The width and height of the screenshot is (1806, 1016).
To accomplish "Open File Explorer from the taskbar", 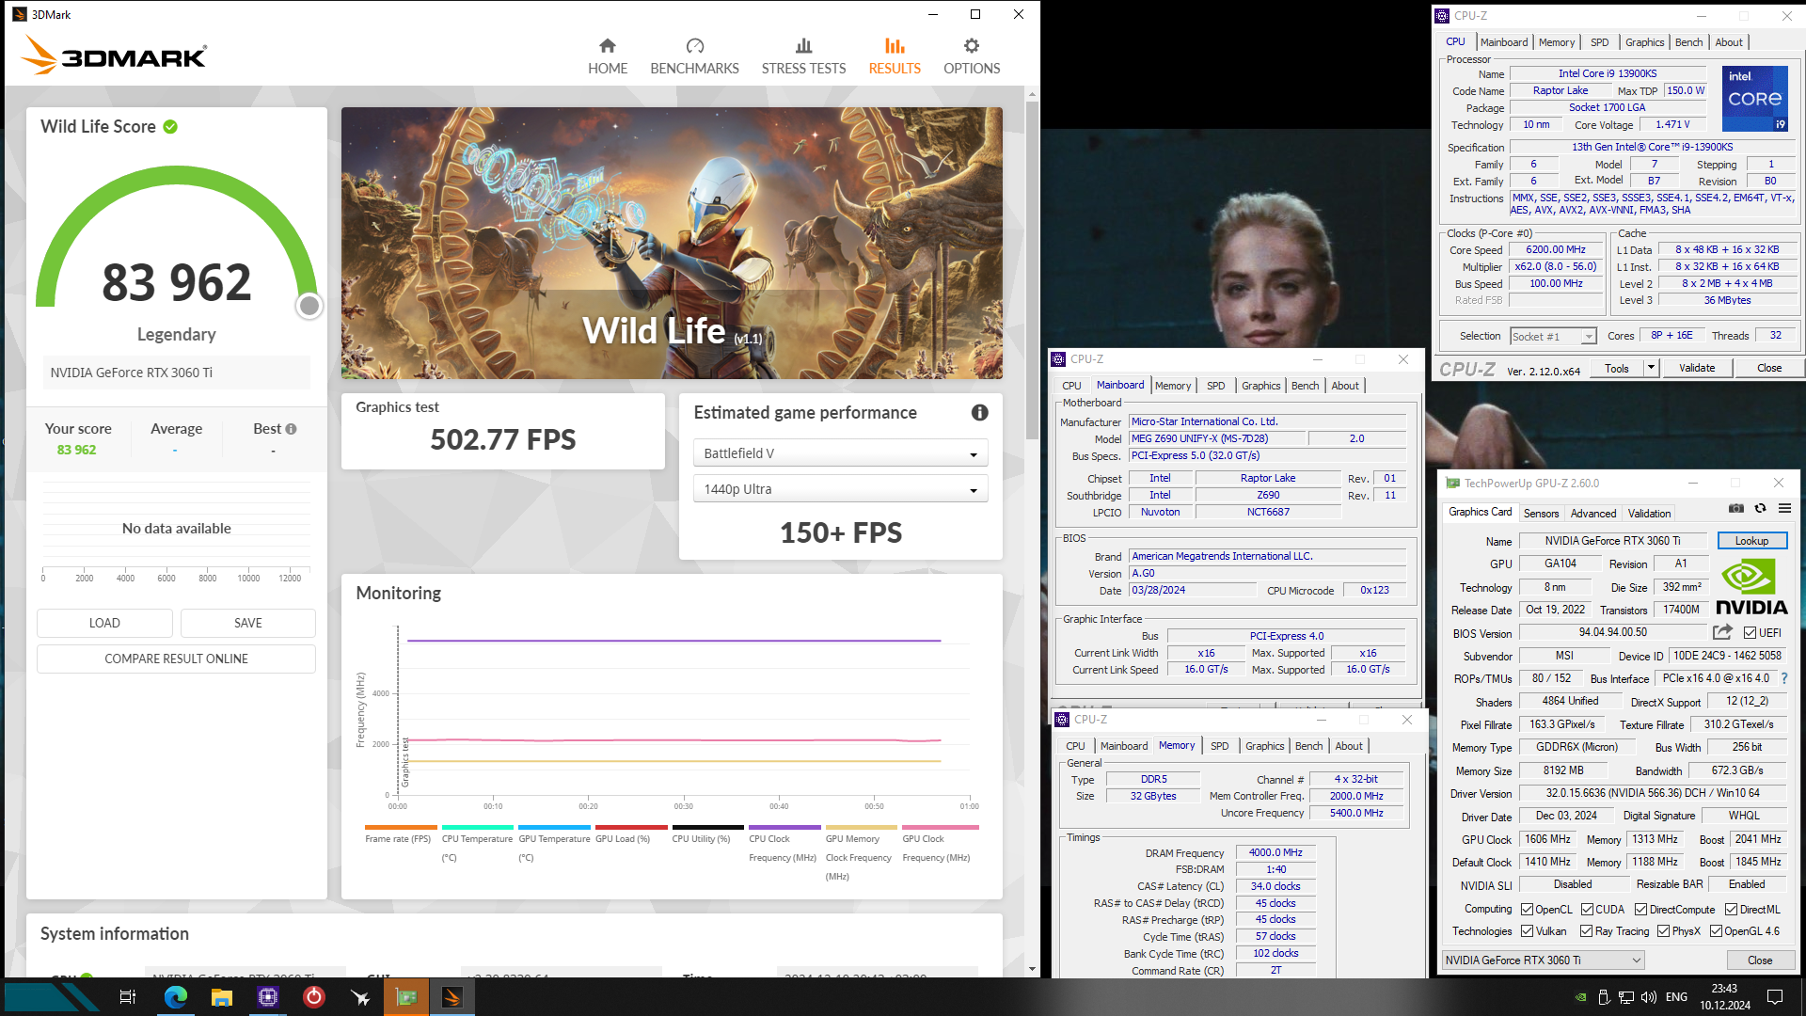I will click(222, 997).
